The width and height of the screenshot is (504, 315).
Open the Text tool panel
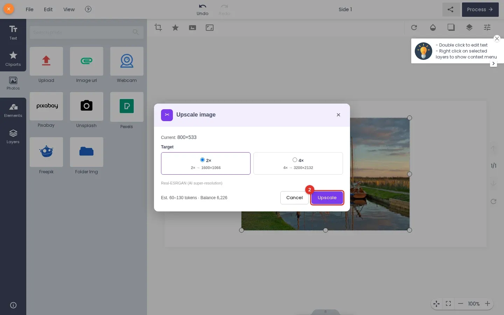click(13, 33)
